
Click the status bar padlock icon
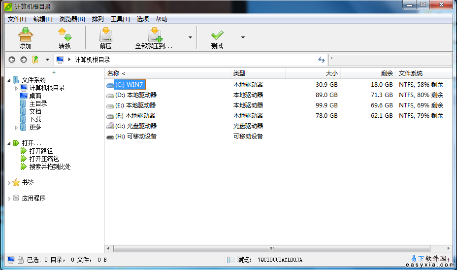(20, 260)
